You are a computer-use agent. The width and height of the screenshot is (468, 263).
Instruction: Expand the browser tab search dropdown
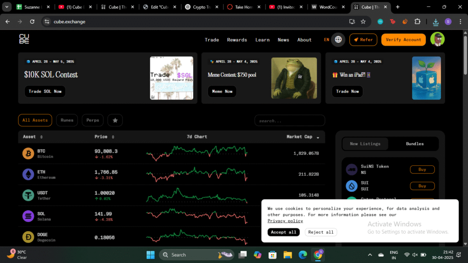(6, 7)
